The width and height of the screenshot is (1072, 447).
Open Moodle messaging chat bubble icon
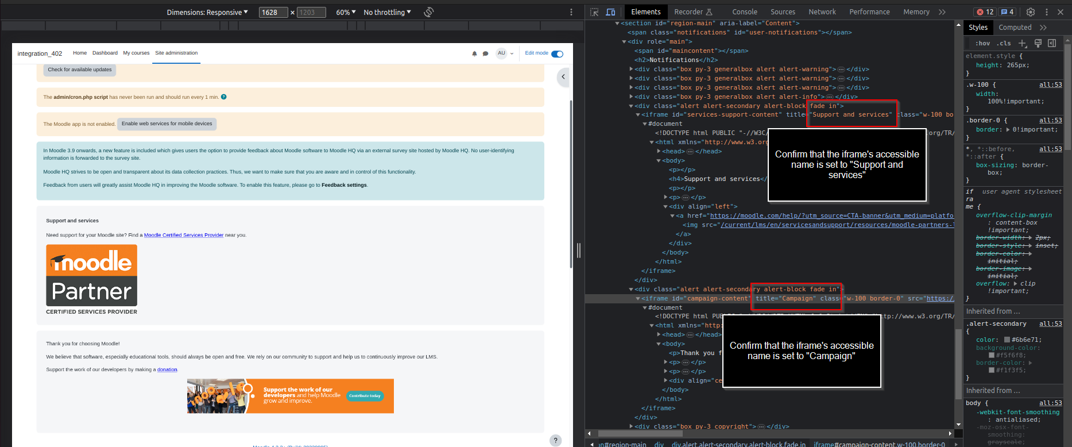click(485, 53)
